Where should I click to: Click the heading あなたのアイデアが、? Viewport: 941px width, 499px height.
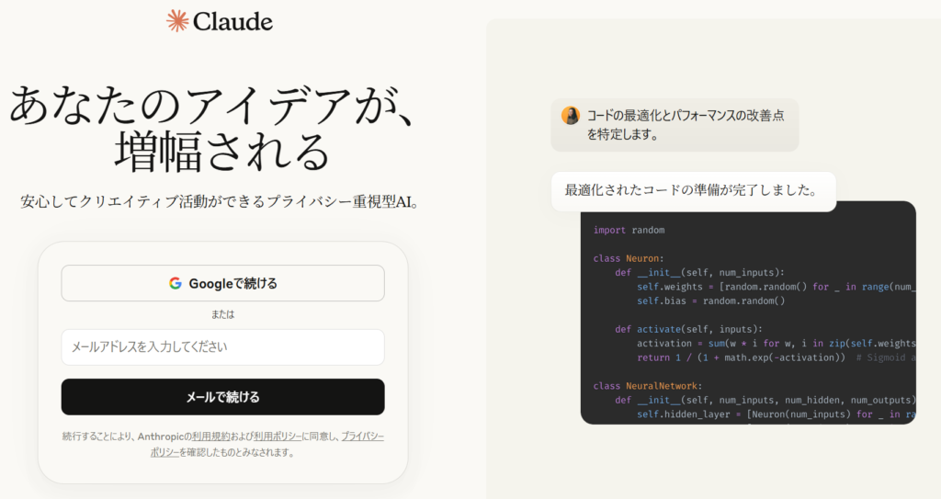(x=213, y=105)
